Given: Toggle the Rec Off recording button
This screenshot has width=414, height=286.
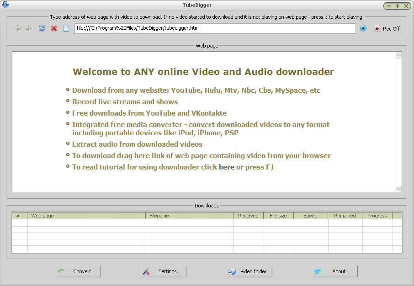Looking at the screenshot, I should 387,28.
